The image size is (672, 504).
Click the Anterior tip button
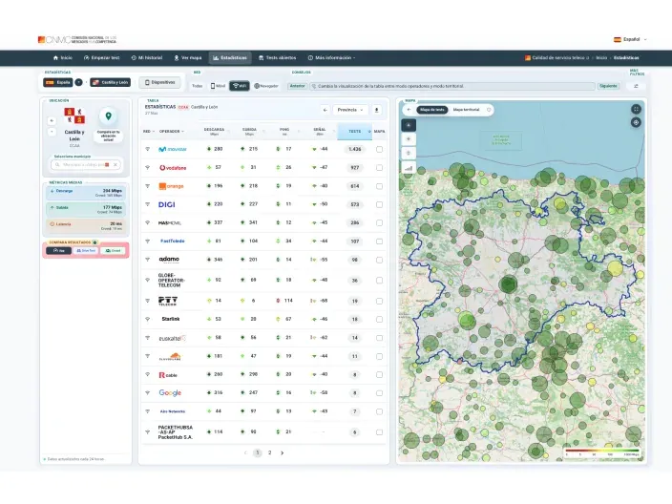click(298, 86)
